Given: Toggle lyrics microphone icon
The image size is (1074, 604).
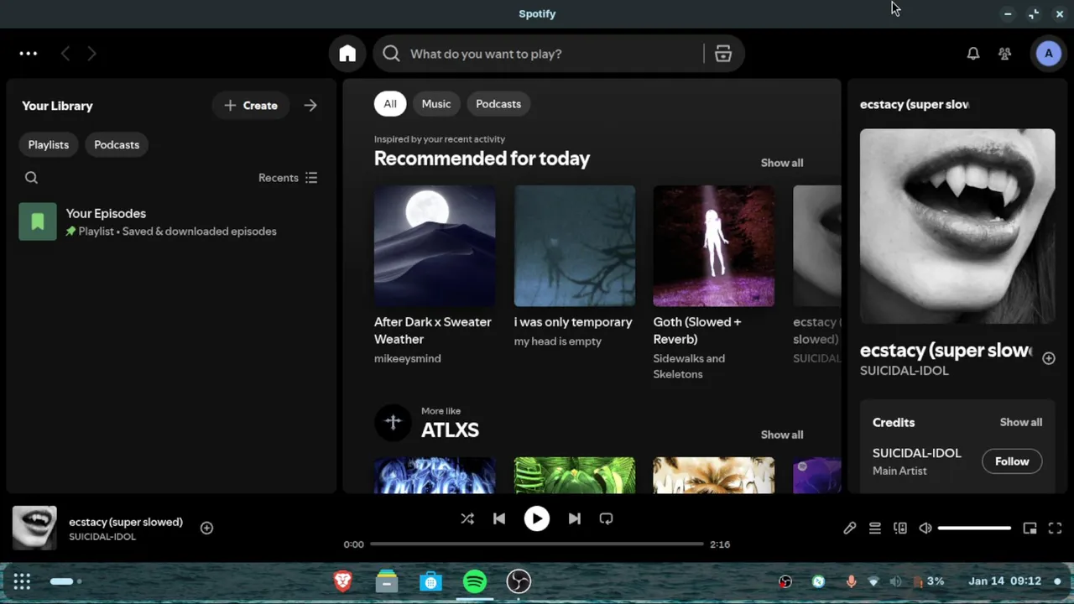Looking at the screenshot, I should tap(850, 528).
